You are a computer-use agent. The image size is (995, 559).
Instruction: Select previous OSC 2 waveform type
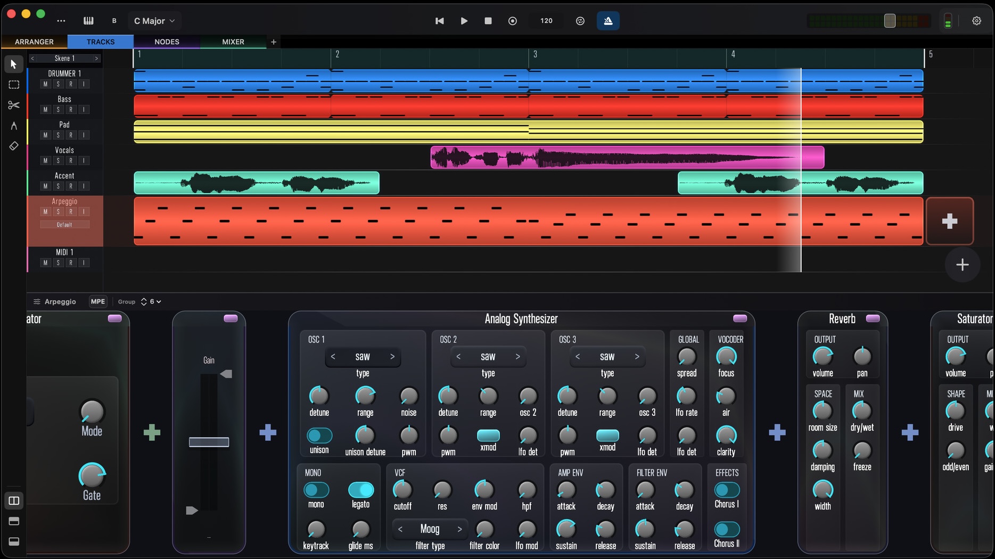pos(458,357)
